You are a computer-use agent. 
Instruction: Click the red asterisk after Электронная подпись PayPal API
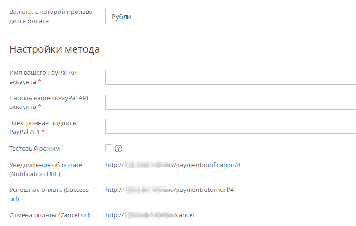click(x=43, y=131)
